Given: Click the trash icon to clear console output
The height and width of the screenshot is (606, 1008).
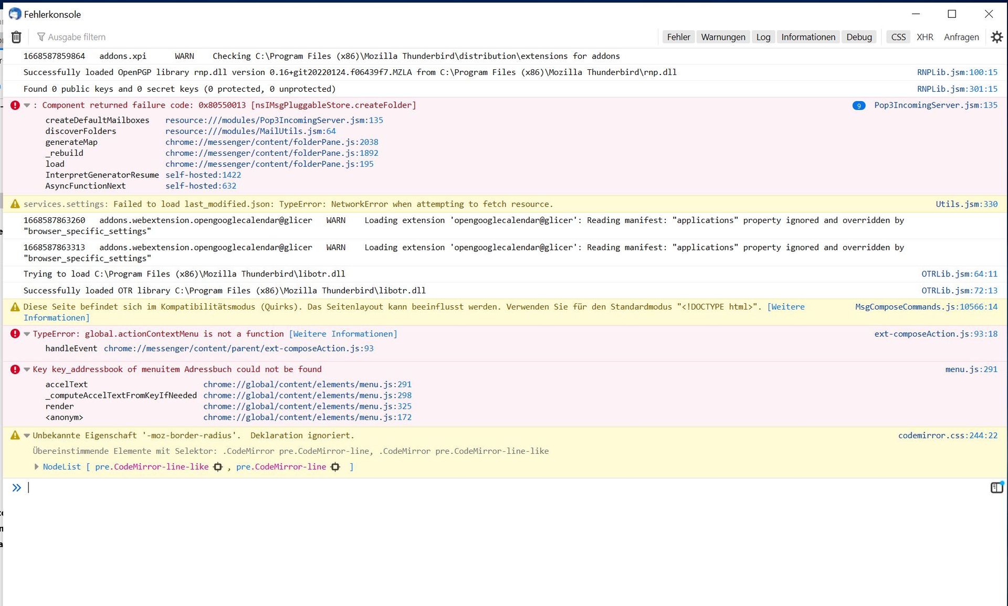Looking at the screenshot, I should (x=16, y=37).
